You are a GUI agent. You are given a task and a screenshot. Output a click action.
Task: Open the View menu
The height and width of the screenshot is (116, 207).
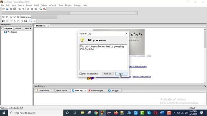(x=14, y=5)
